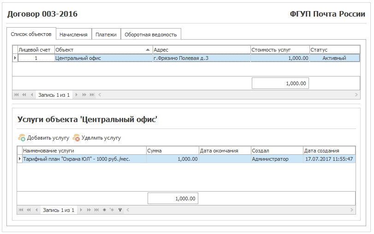Click the account number cell 1

click(36, 58)
